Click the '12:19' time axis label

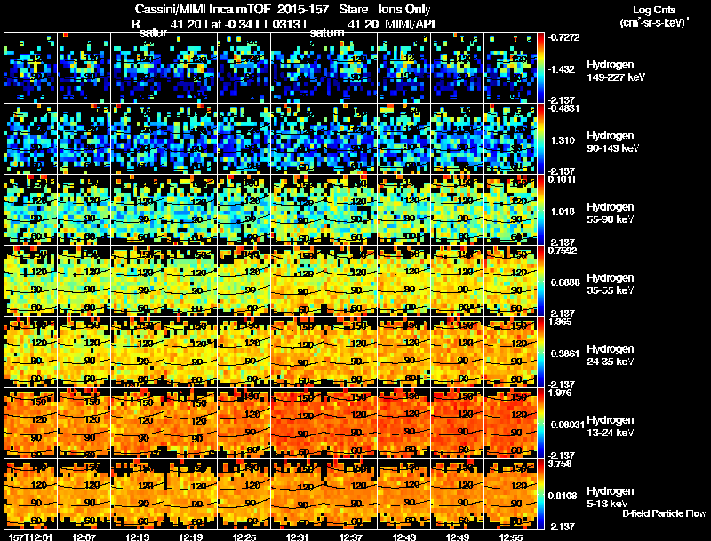coord(191,537)
